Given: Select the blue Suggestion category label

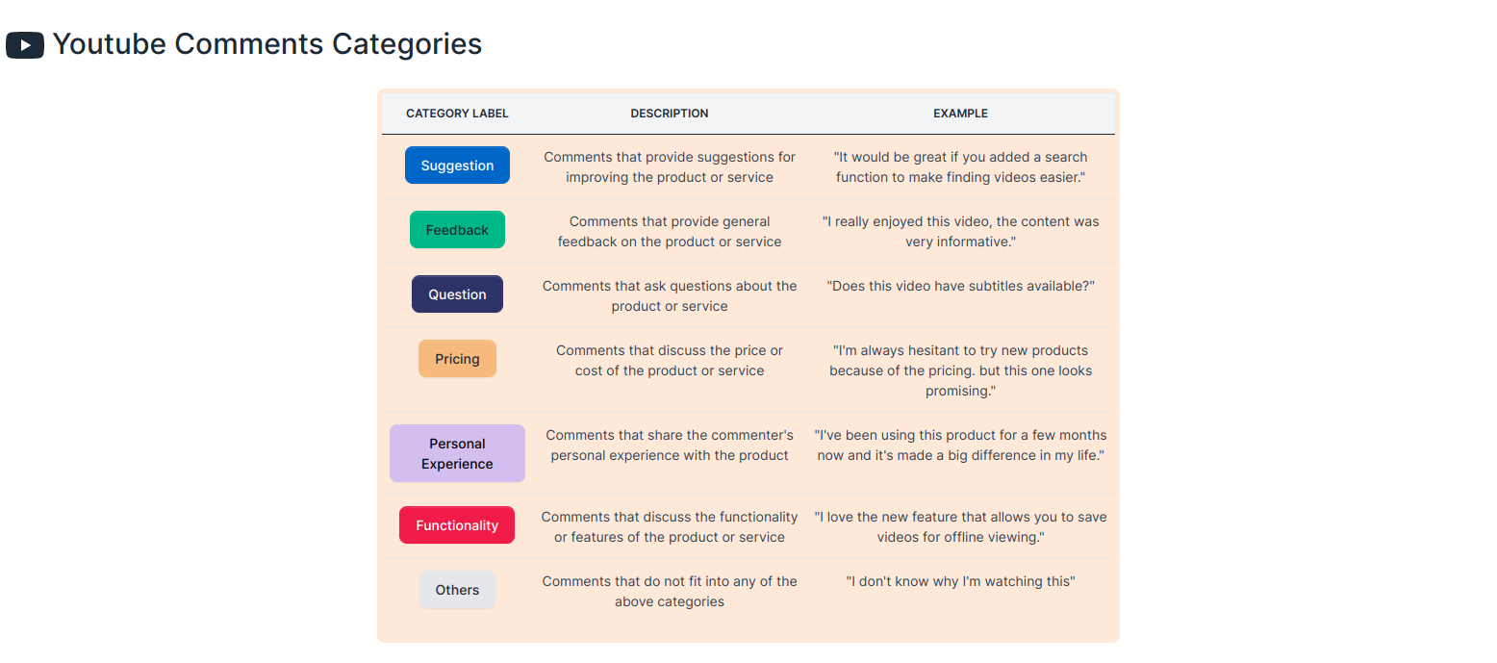Looking at the screenshot, I should (x=457, y=166).
